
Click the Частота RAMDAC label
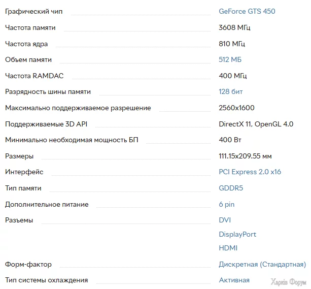[x=34, y=76]
